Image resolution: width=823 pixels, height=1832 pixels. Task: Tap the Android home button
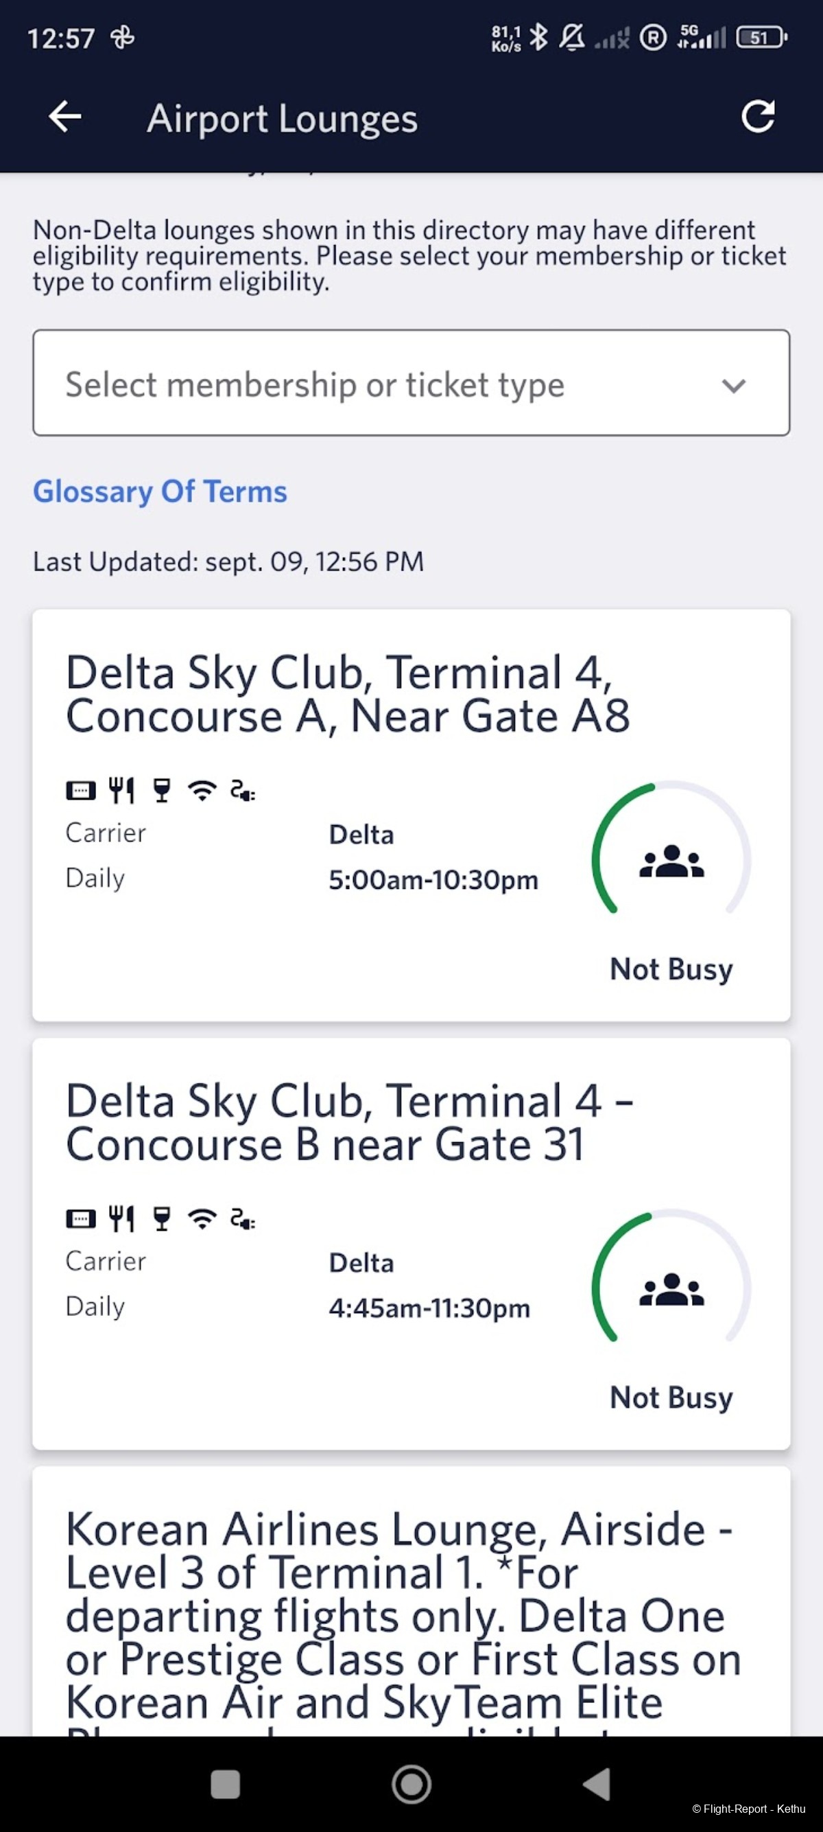point(411,1785)
